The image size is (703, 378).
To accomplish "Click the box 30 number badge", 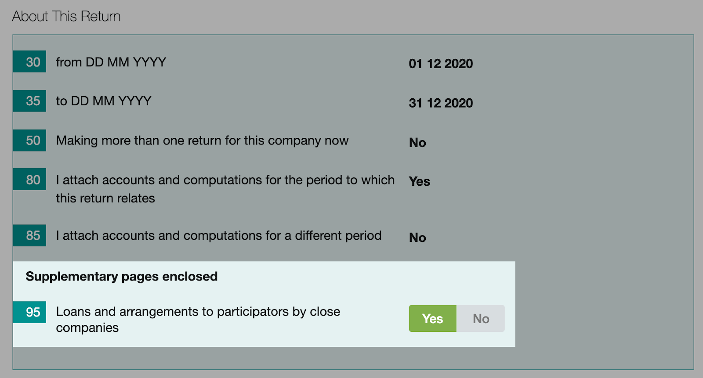I will [x=29, y=62].
